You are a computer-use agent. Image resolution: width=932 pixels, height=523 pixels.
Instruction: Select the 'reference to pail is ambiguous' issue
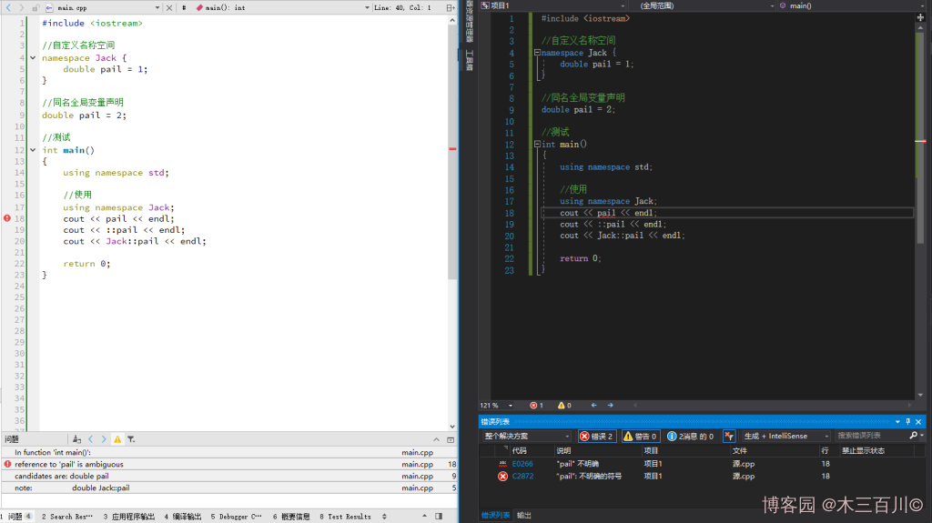pos(68,464)
